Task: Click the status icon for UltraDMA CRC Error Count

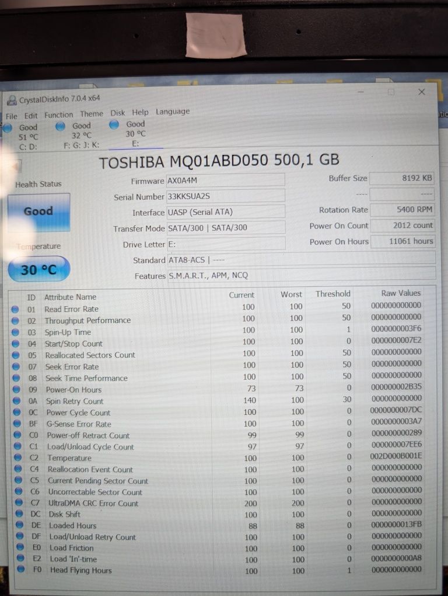Action: tap(19, 503)
